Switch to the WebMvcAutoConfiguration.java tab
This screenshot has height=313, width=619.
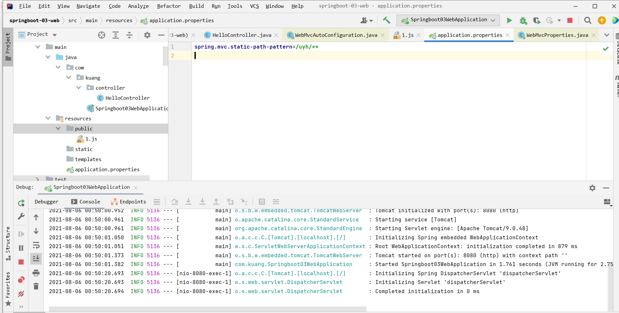336,35
